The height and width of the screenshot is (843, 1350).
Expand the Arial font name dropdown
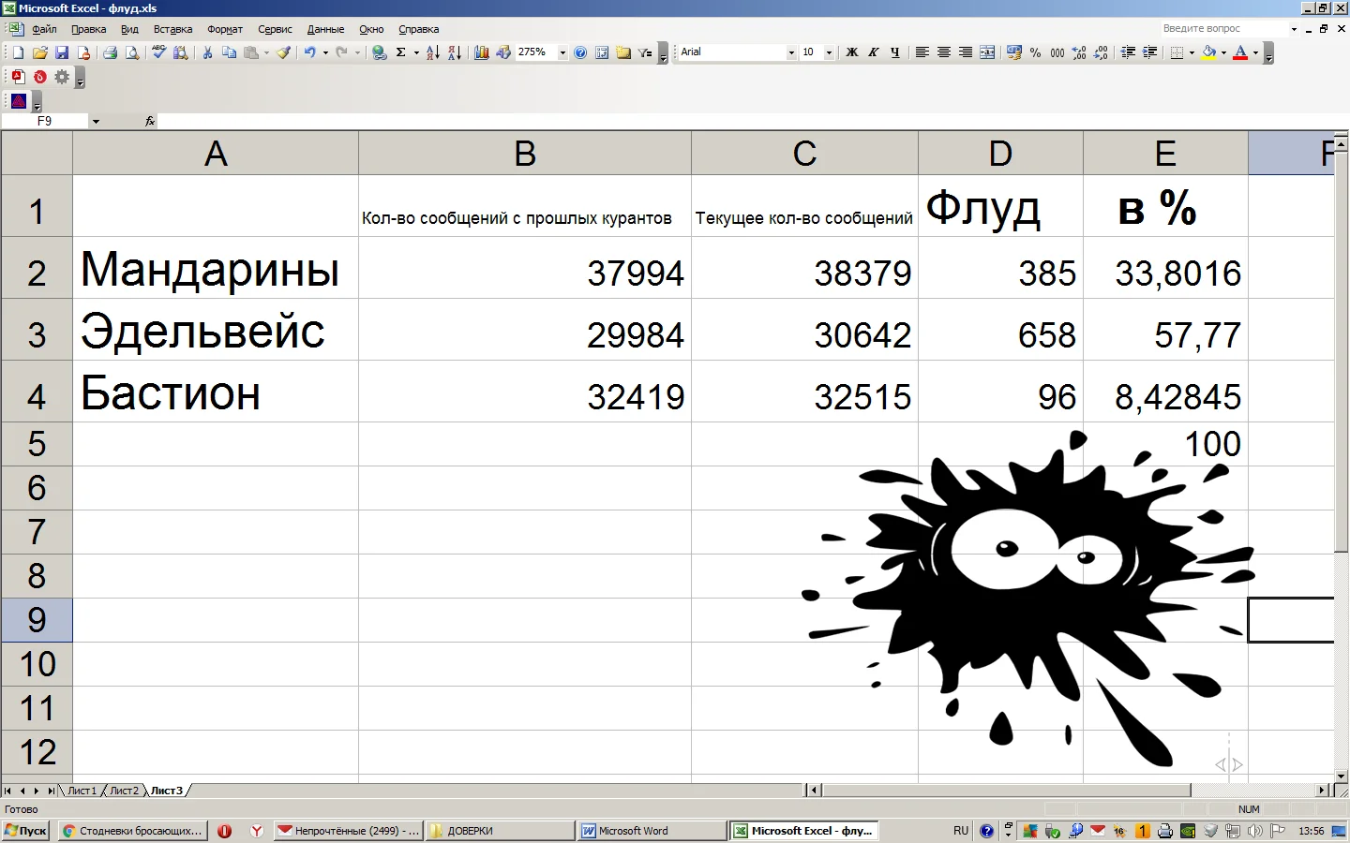coord(791,53)
